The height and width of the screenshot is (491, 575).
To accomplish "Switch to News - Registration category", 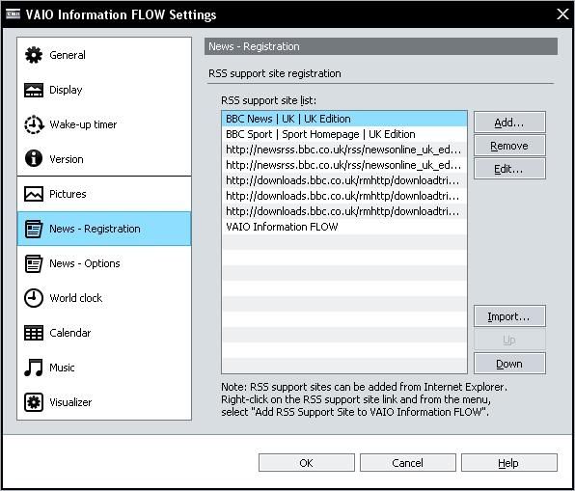I will tap(104, 229).
